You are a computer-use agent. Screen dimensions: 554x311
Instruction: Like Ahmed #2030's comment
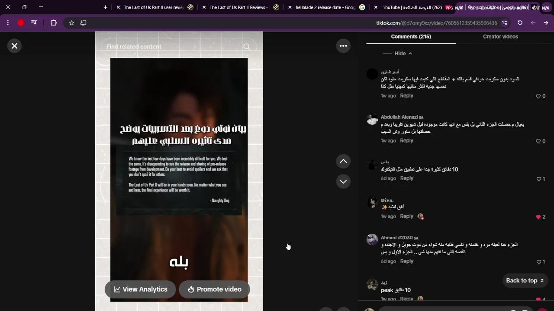point(538,262)
